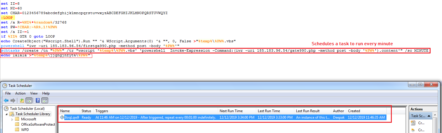
Task: Select the task named IloqLqw9
Action: 72,117
